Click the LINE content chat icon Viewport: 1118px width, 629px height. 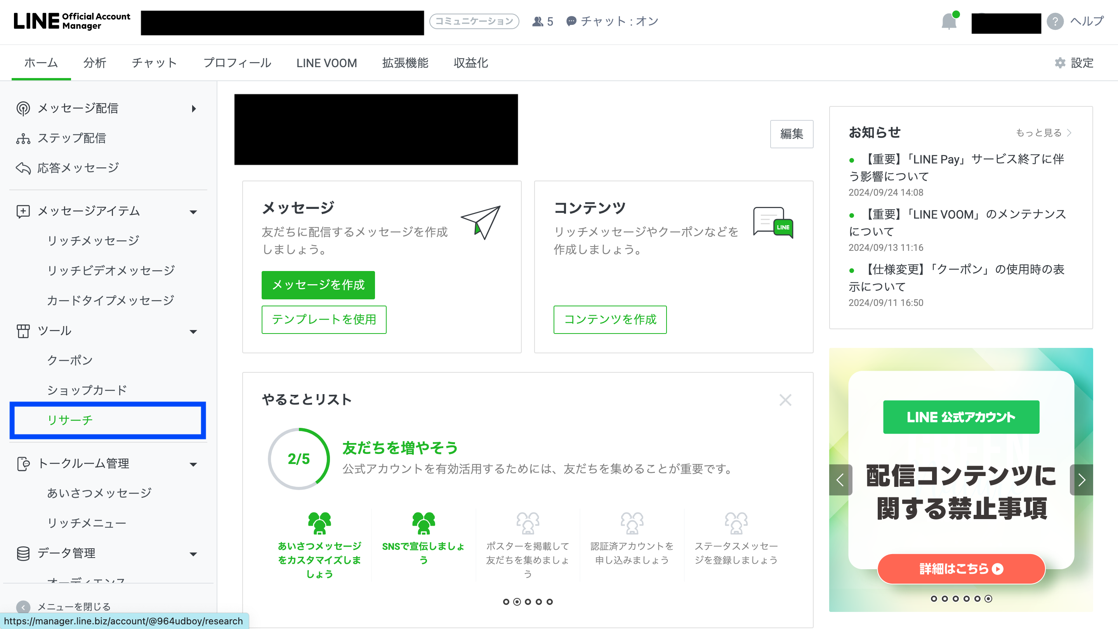(x=773, y=222)
